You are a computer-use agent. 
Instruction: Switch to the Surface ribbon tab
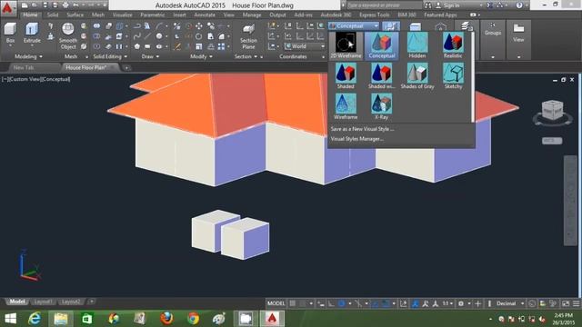[x=75, y=15]
